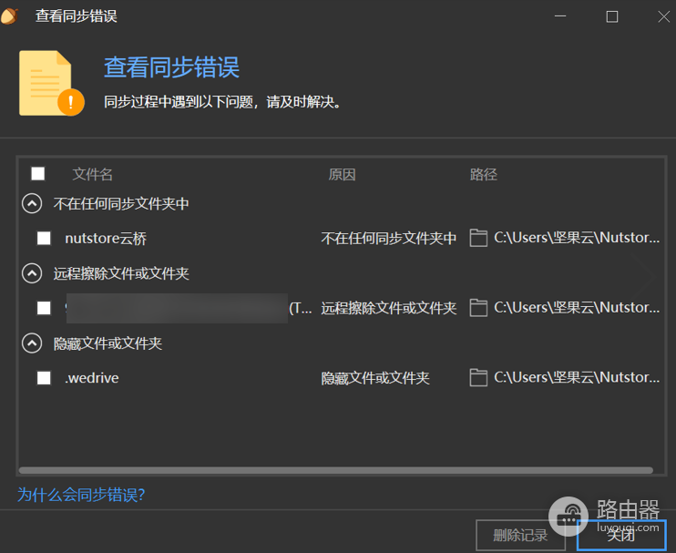This screenshot has height=553, width=676.
Task: Maximize the 查看同步错误 window
Action: tap(611, 16)
